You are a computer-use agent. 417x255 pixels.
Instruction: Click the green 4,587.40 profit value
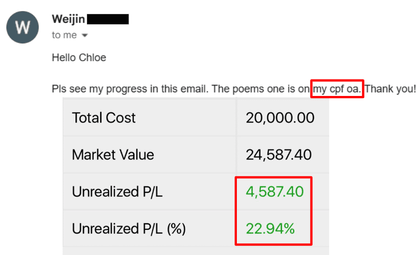pyautogui.click(x=274, y=191)
